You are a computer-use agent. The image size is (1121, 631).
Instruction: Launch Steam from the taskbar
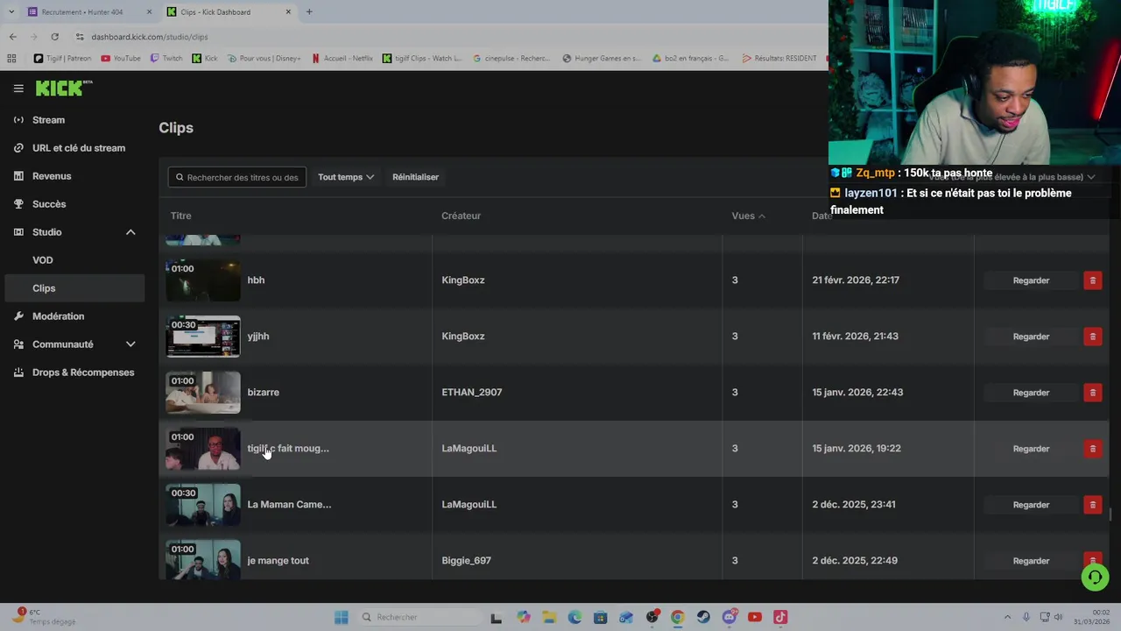tap(703, 617)
